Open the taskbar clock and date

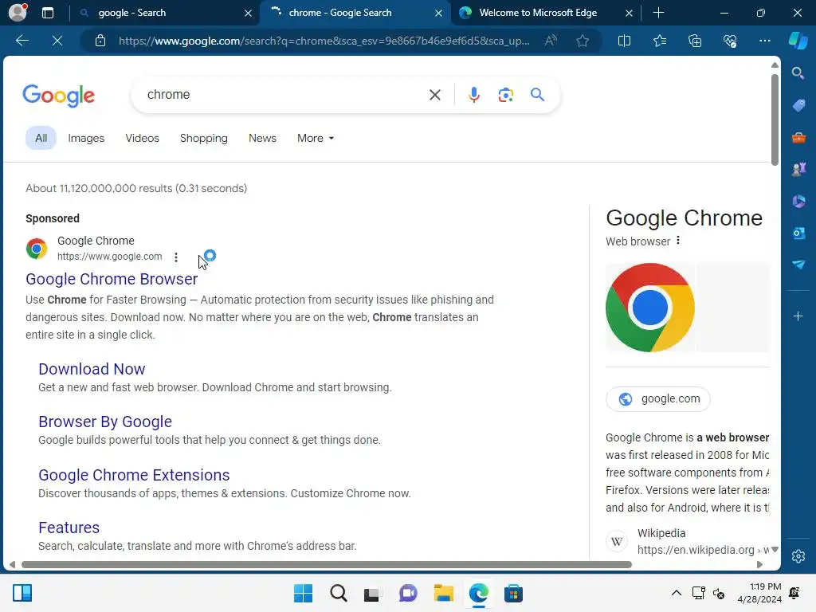coord(759,593)
